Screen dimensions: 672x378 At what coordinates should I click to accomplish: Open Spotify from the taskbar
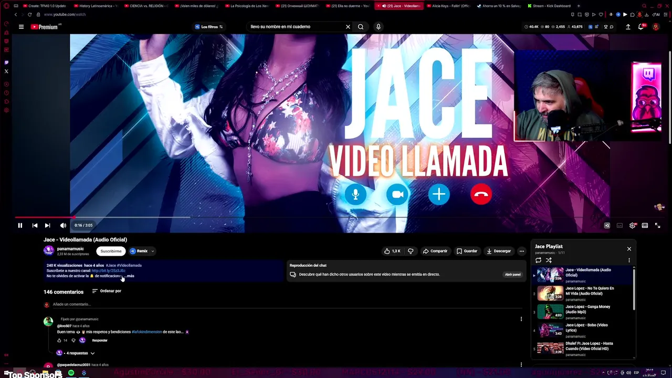coord(71,373)
